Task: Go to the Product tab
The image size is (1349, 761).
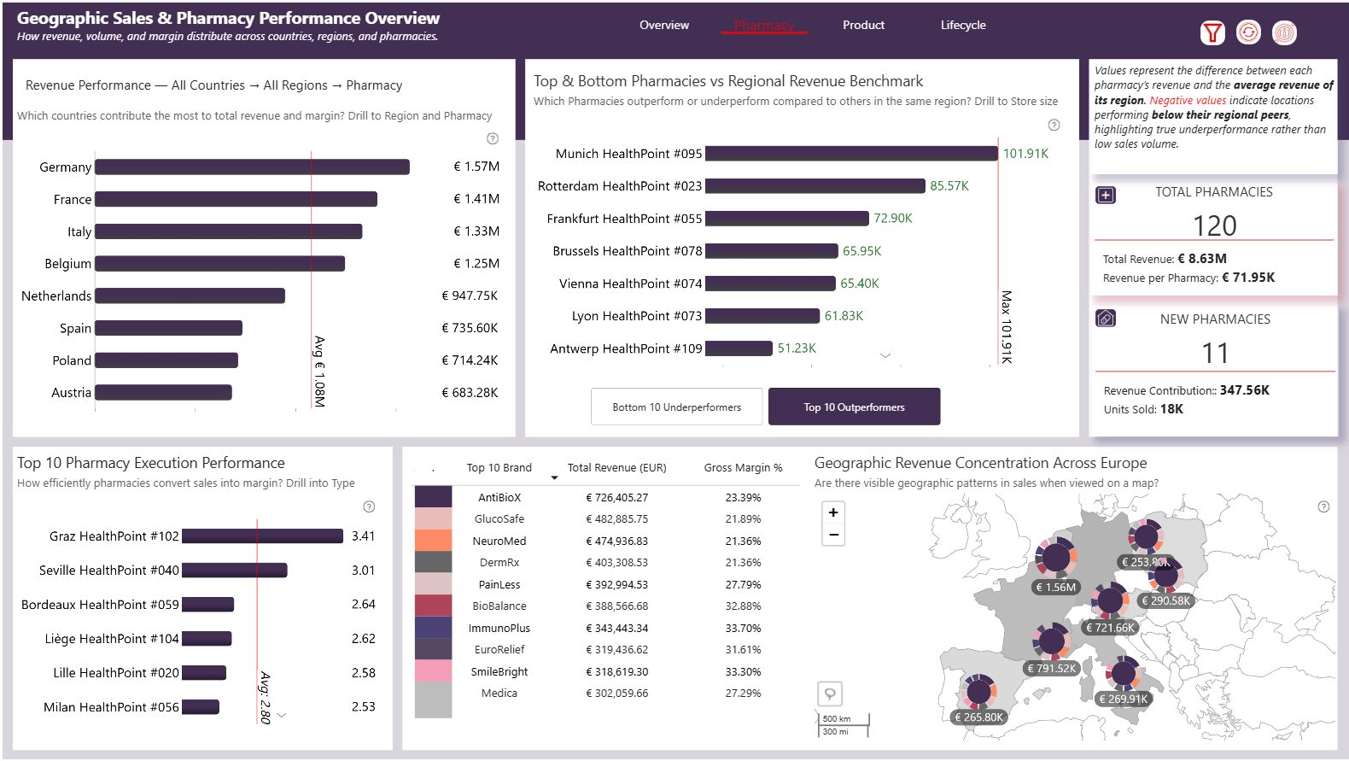Action: click(863, 26)
